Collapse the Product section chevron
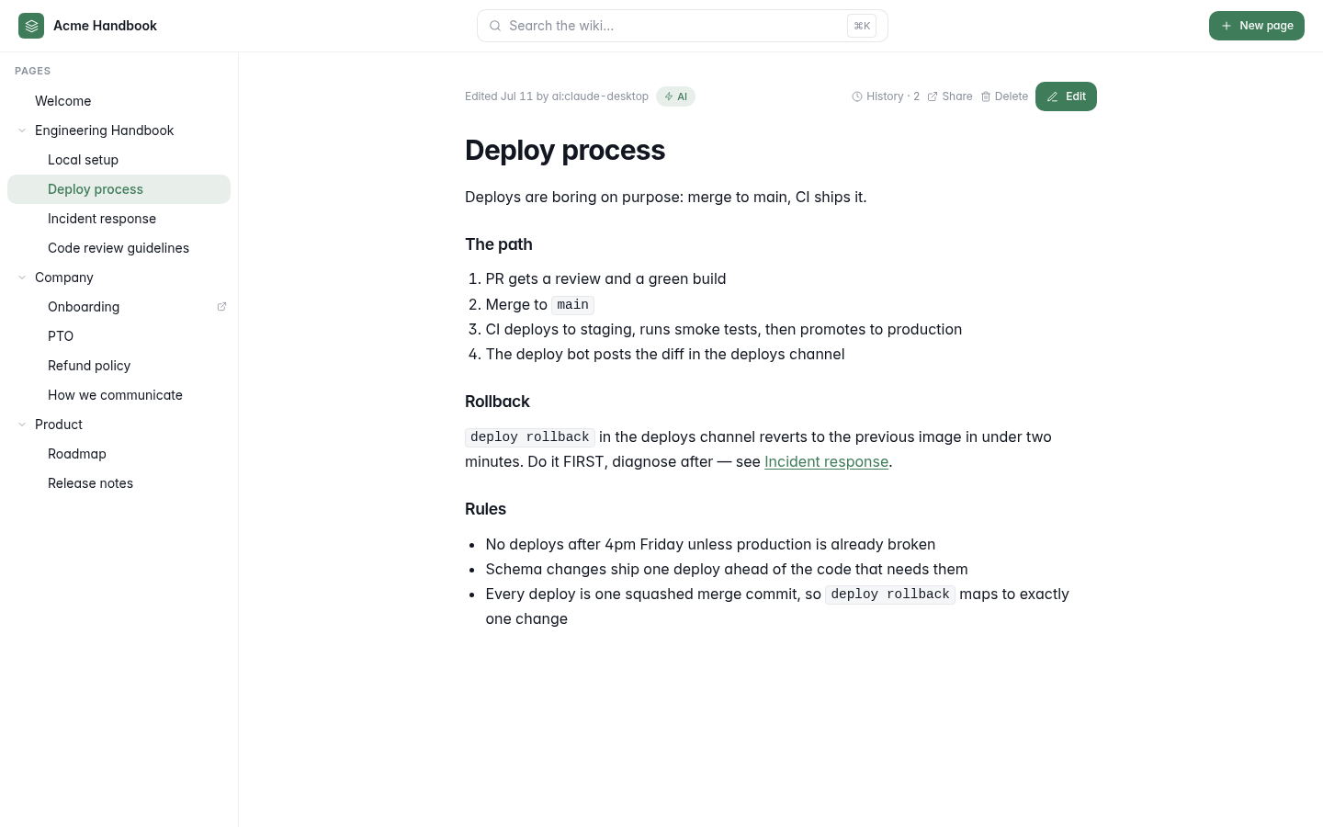This screenshot has height=827, width=1323. (22, 425)
